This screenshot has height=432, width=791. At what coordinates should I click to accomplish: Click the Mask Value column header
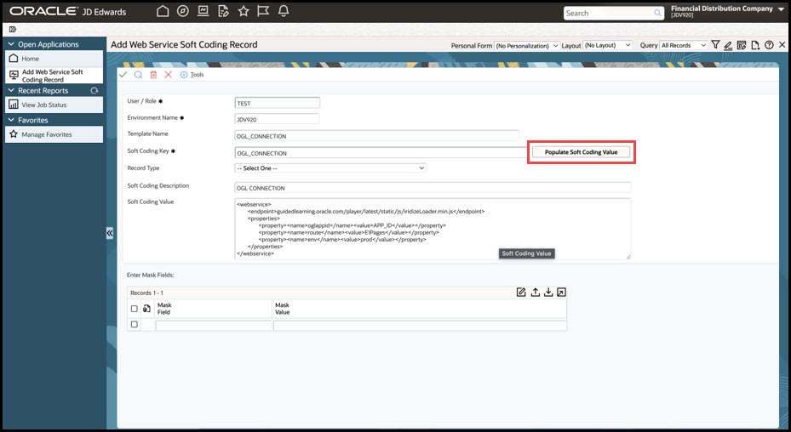pos(282,309)
